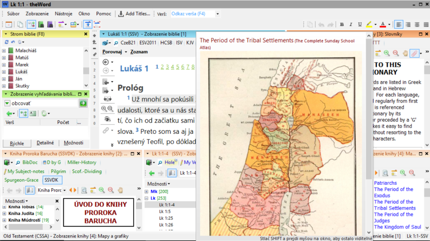Open the Možnosti dropdown in Lk panel
This screenshot has height=241, width=430.
click(x=159, y=184)
